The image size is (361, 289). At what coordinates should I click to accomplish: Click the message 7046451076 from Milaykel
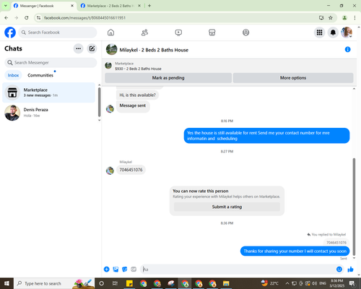(131, 170)
